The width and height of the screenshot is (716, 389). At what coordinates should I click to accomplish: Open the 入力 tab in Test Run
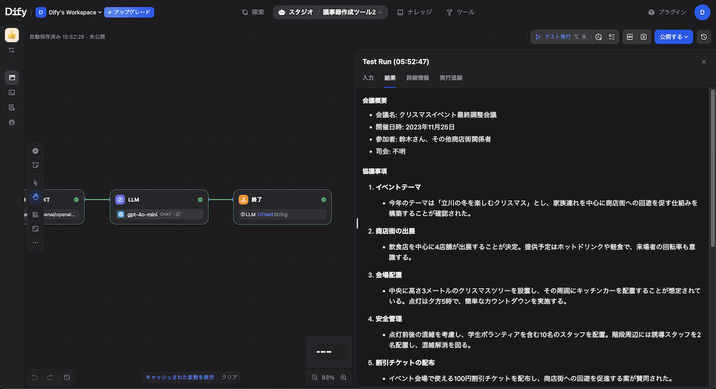point(368,78)
